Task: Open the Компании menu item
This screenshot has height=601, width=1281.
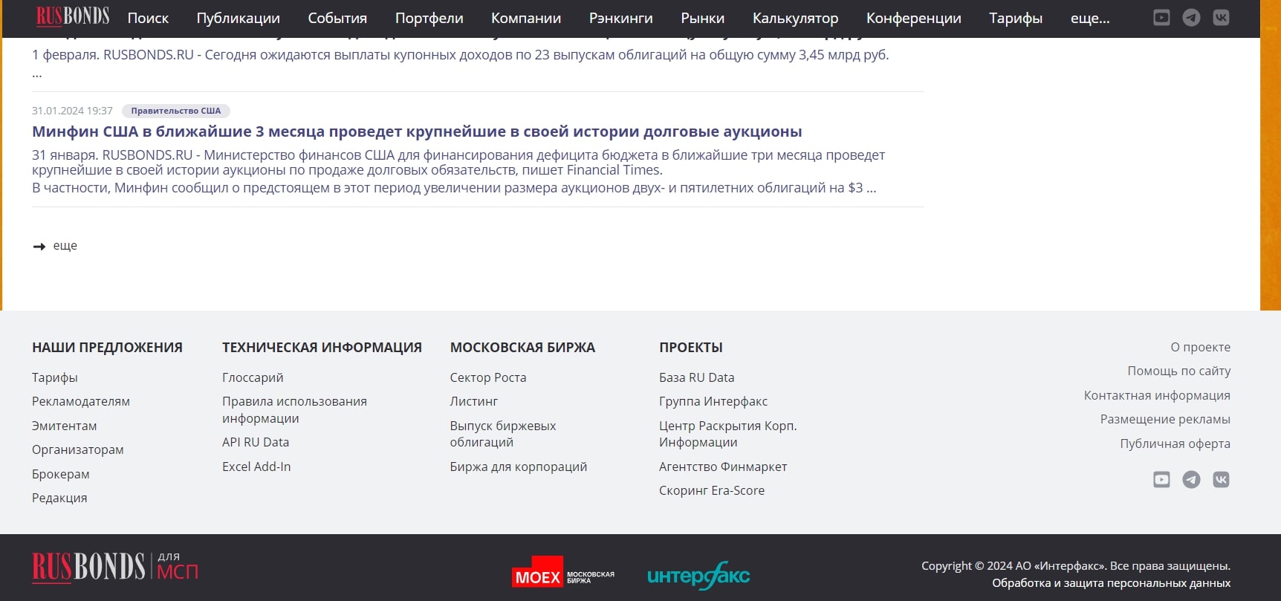Action: click(526, 18)
